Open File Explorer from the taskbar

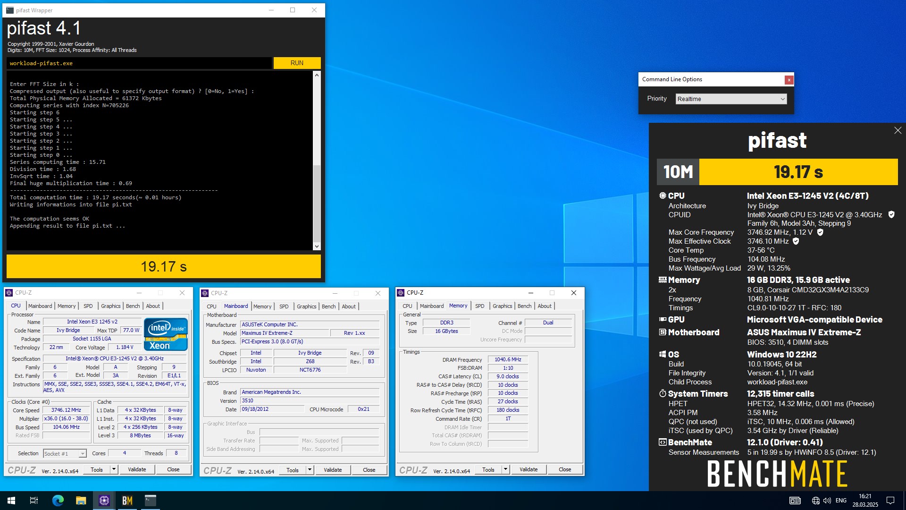click(81, 501)
